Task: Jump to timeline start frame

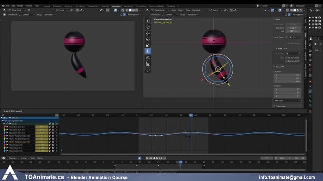Action: [x=147, y=158]
